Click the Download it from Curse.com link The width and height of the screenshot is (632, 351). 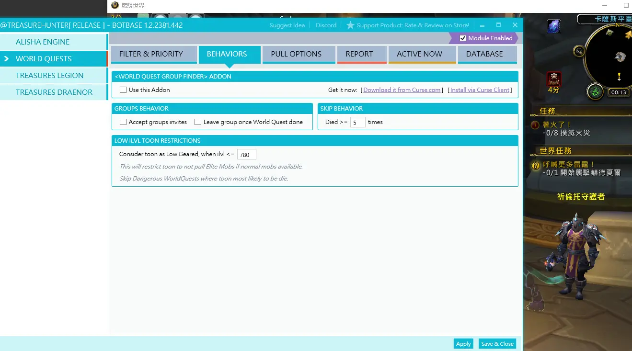[402, 90]
